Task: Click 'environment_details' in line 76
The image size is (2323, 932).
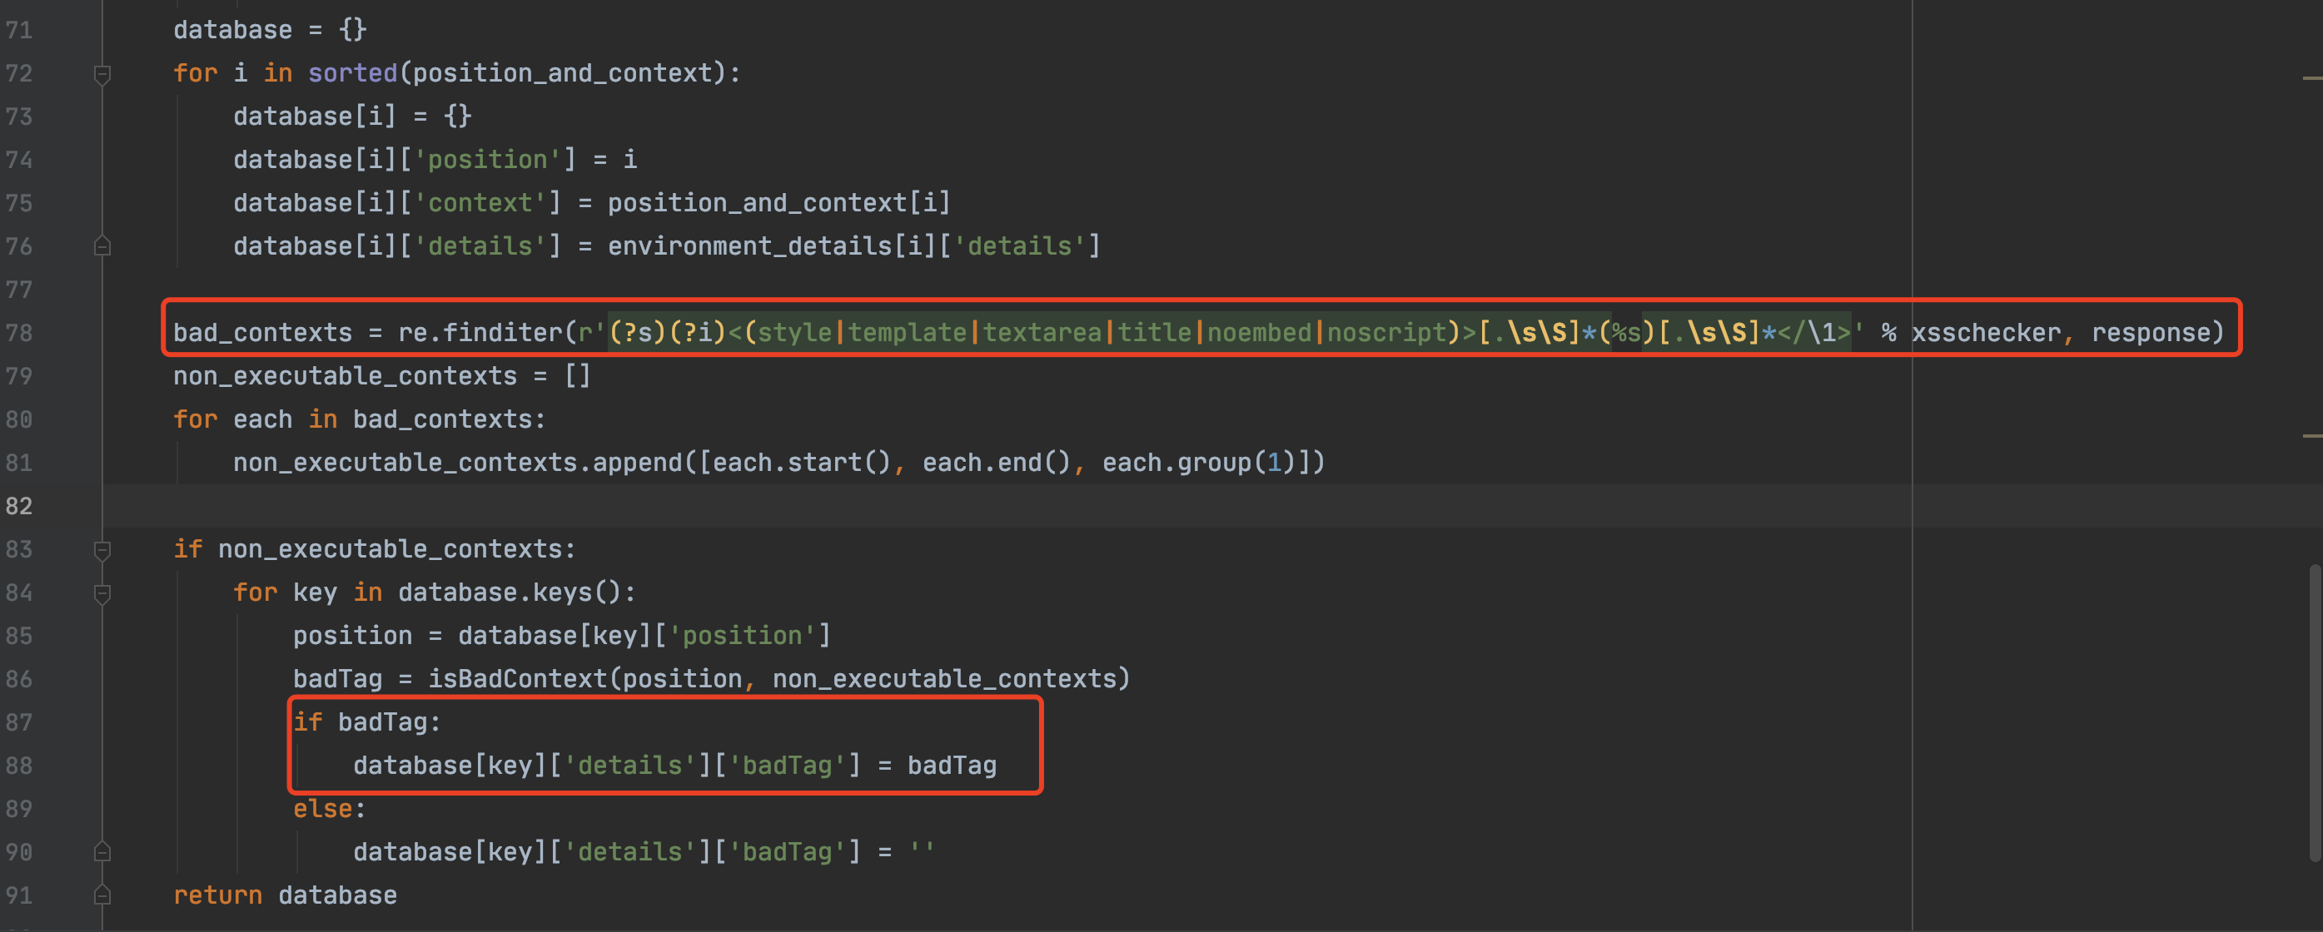Action: pyautogui.click(x=749, y=246)
